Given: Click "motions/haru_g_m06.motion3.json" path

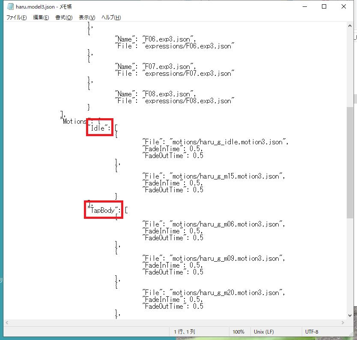Looking at the screenshot, I should pos(226,224).
